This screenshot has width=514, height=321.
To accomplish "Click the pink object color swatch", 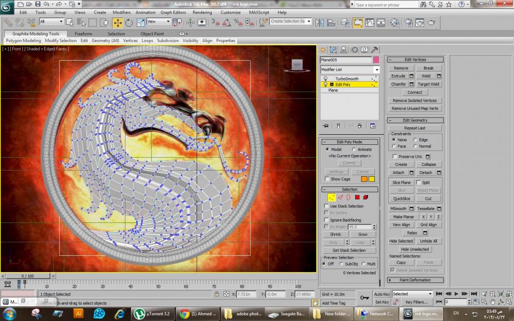I will tap(376, 60).
